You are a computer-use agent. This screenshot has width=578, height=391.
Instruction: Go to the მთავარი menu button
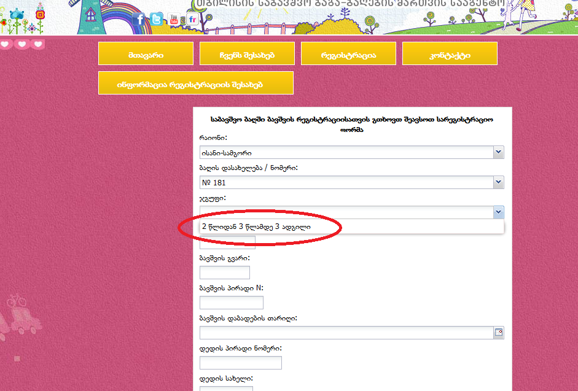[146, 53]
